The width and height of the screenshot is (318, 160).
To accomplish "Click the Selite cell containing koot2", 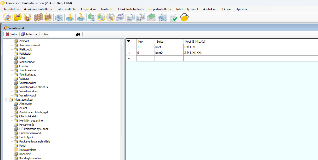I will pos(169,53).
